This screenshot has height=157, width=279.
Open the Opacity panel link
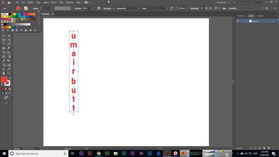point(78,8)
